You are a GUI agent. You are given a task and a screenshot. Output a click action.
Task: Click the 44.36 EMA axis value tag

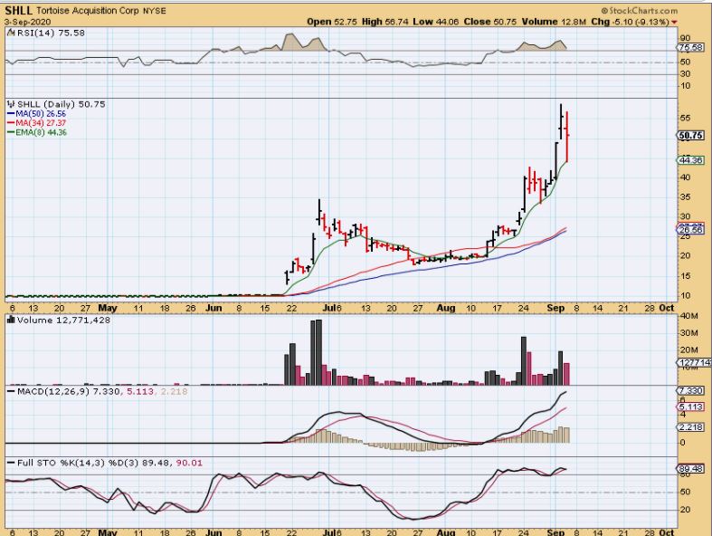click(690, 160)
